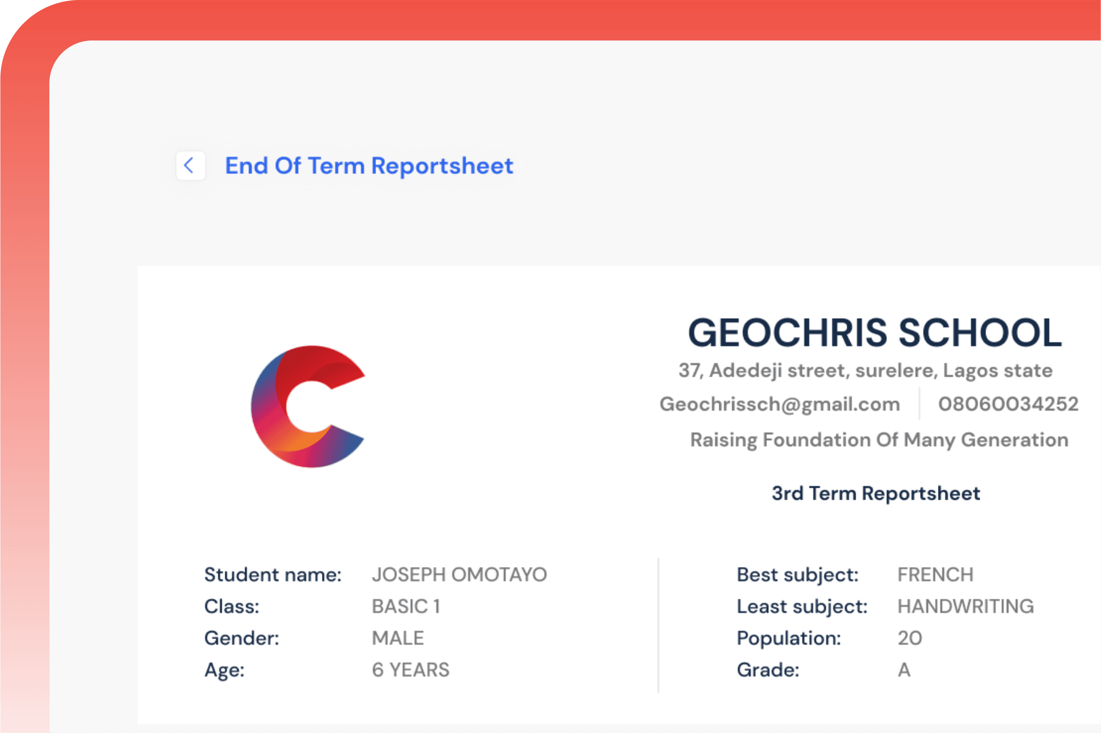Click the Least subject label
The height and width of the screenshot is (733, 1101).
click(802, 607)
